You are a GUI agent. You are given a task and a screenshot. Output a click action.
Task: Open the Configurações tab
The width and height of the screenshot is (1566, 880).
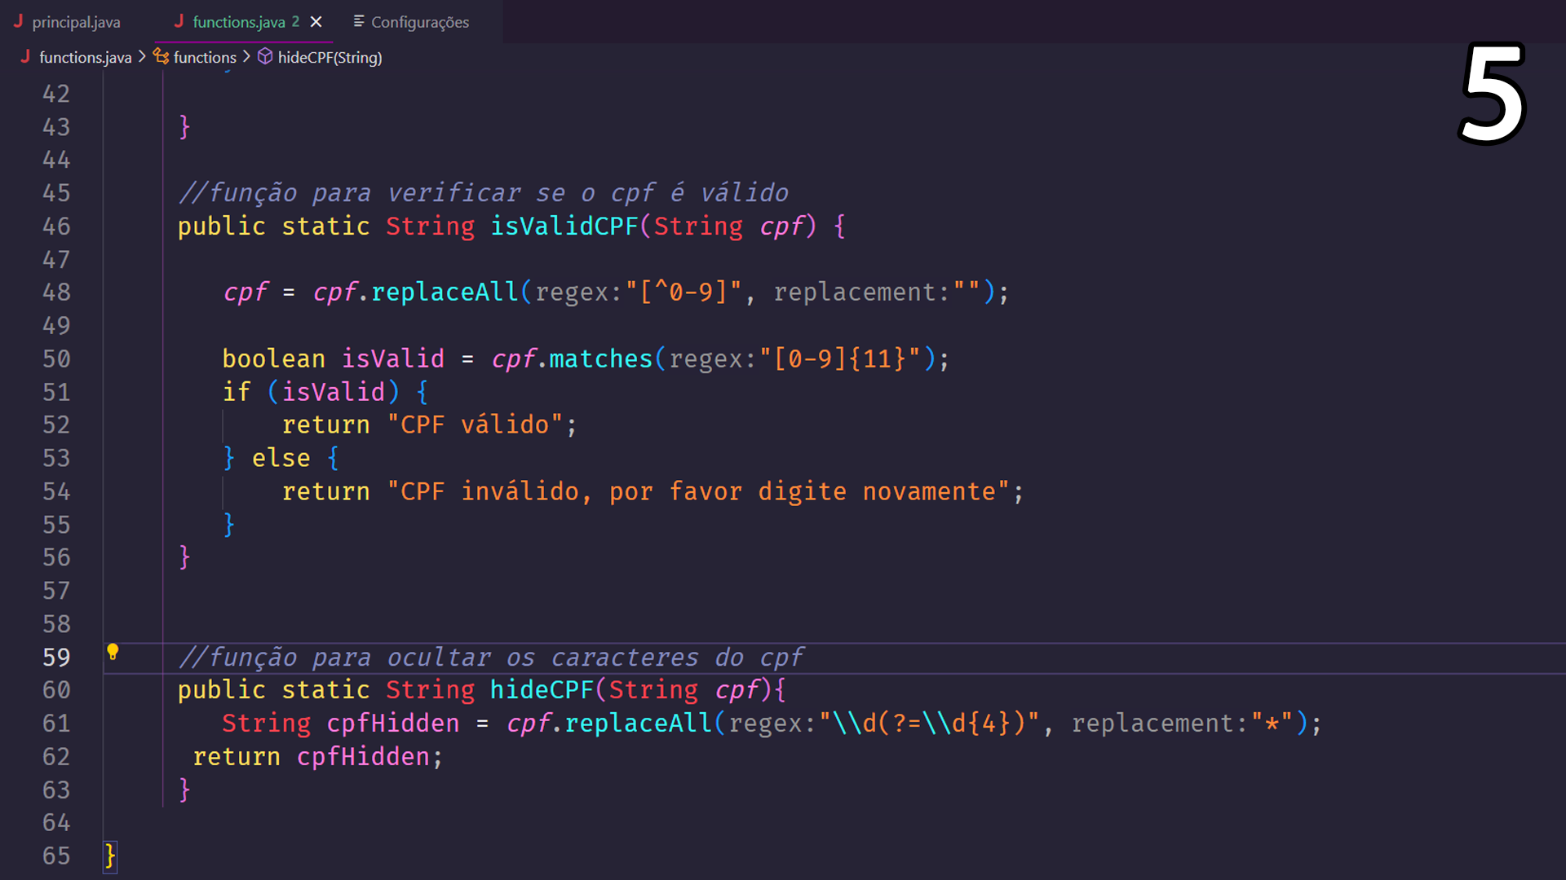411,22
